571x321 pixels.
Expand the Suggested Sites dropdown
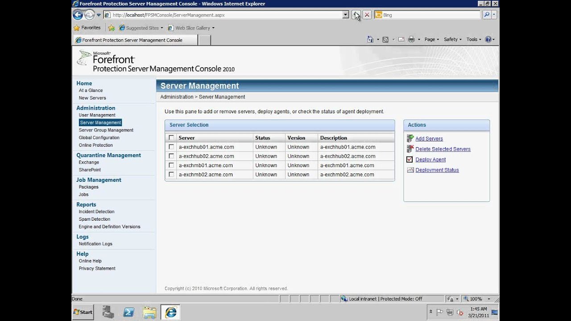point(162,28)
